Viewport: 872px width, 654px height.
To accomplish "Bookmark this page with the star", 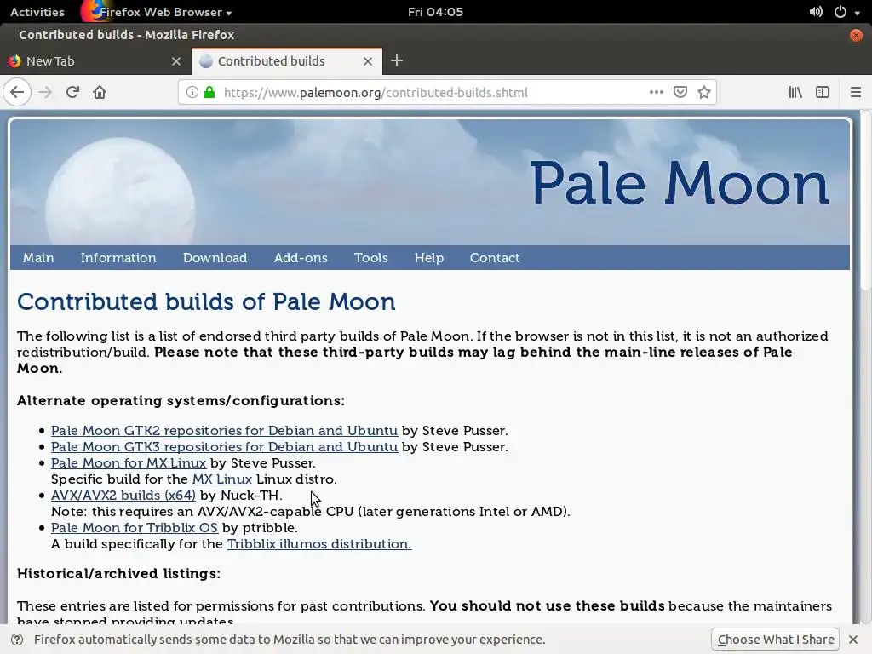I will (x=704, y=92).
